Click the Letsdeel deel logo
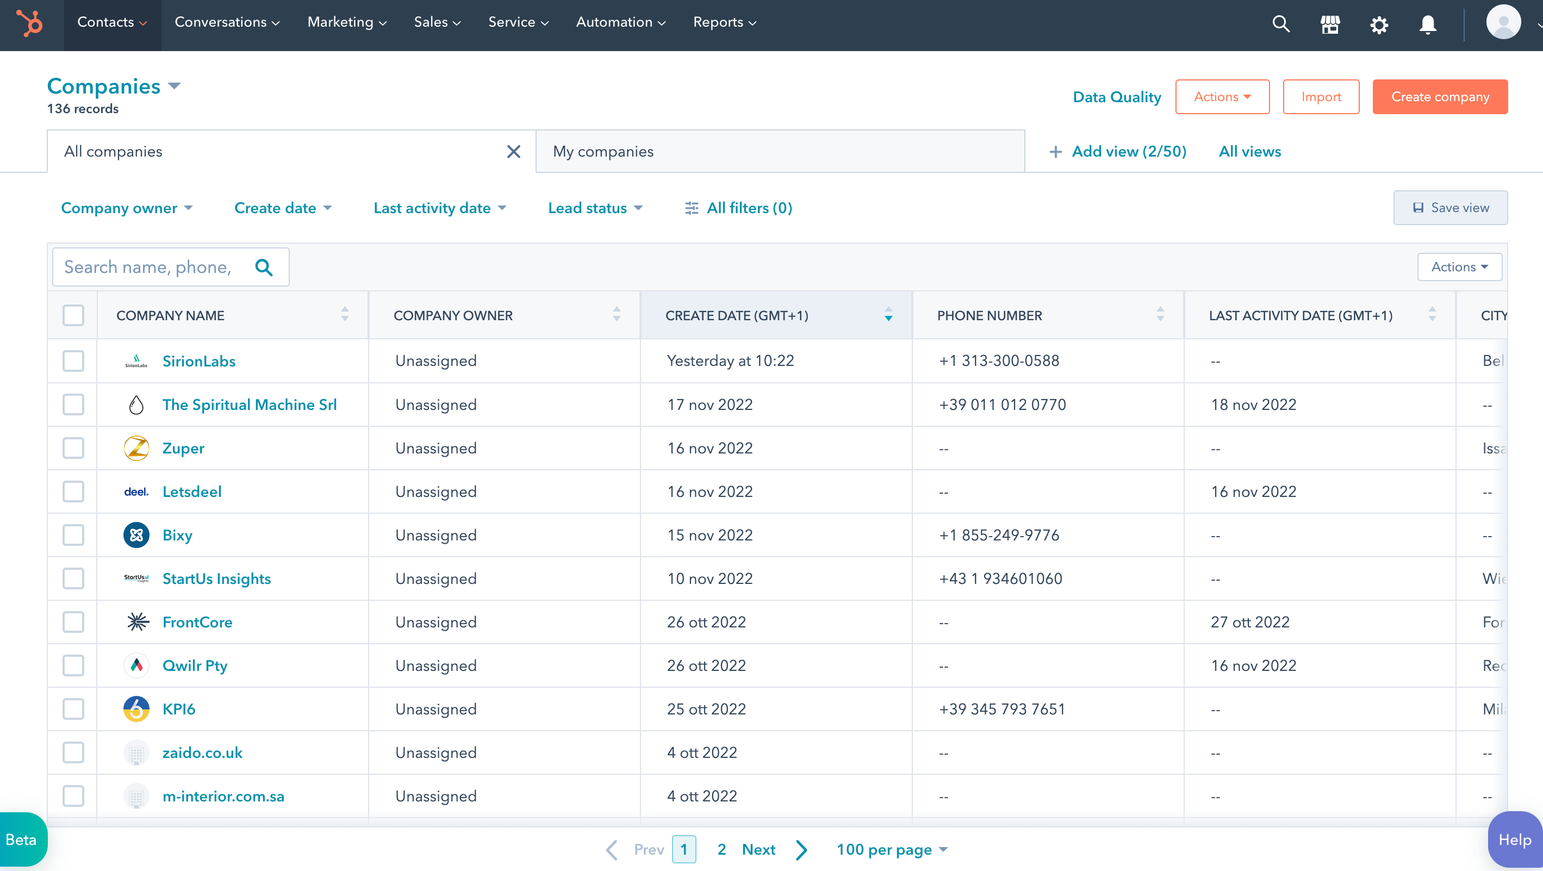The image size is (1543, 871). coord(136,492)
